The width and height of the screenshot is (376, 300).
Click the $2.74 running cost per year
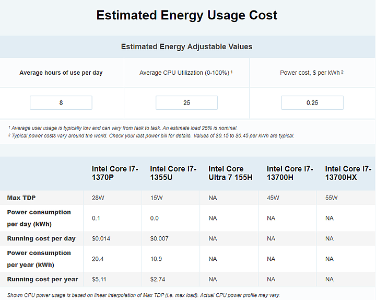[158, 280]
